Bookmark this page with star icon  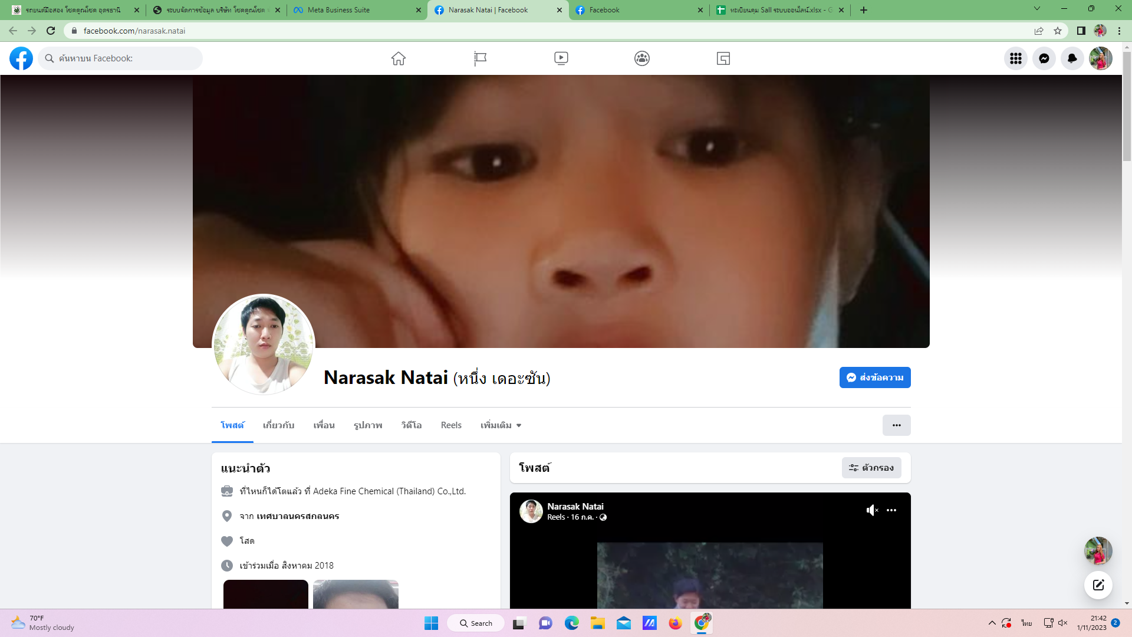coord(1058,31)
